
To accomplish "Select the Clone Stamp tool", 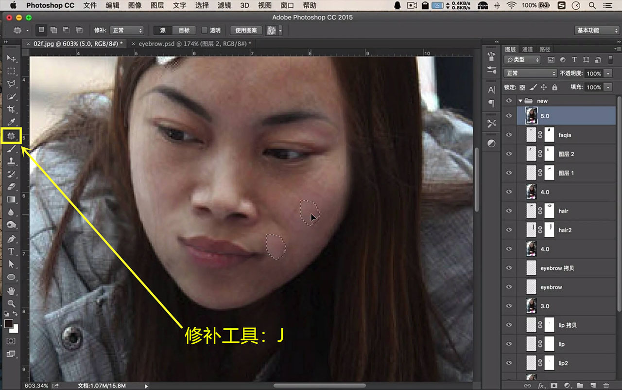I will point(11,161).
